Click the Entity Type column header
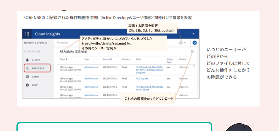 pos(170,60)
